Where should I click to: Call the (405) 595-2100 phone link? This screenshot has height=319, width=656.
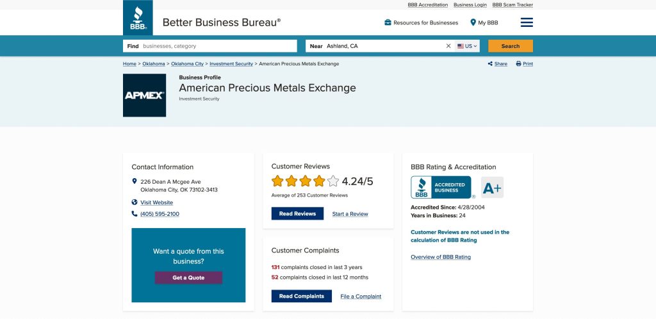point(160,214)
